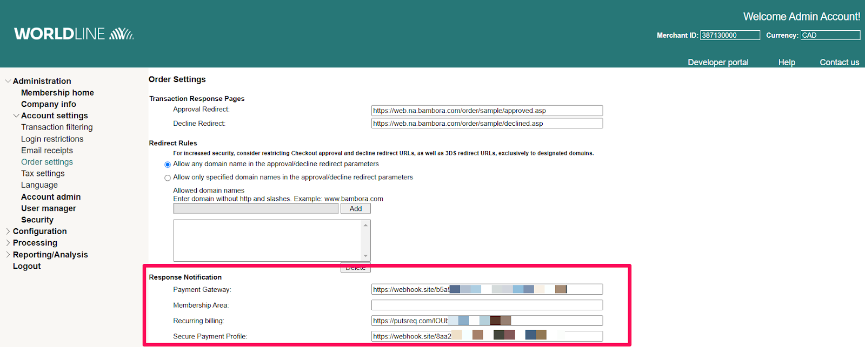Viewport: 865px width, 347px height.
Task: Expand the Configuration section
Action: [x=8, y=231]
